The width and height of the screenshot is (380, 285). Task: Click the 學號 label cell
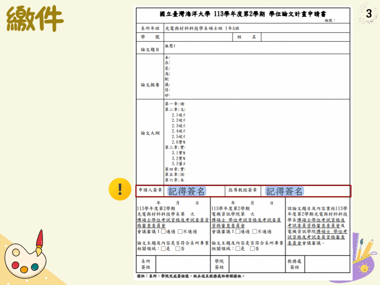[150, 37]
